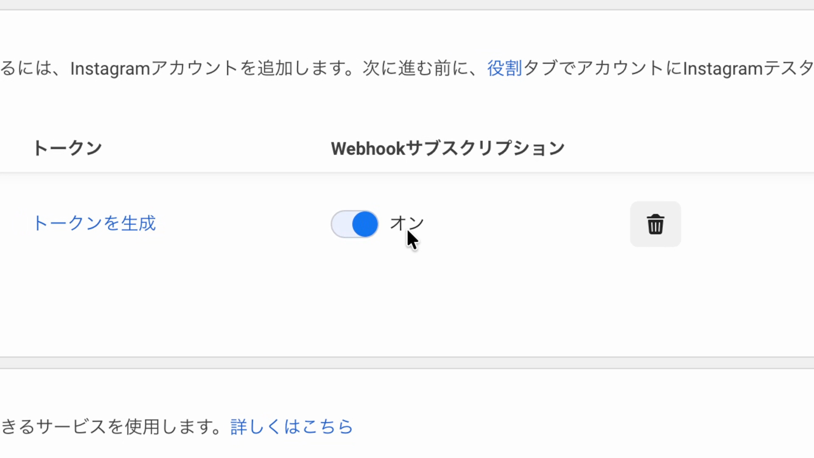Screen dimensions: 814x458
Task: Tap the blue knob of the switch
Action: point(365,224)
